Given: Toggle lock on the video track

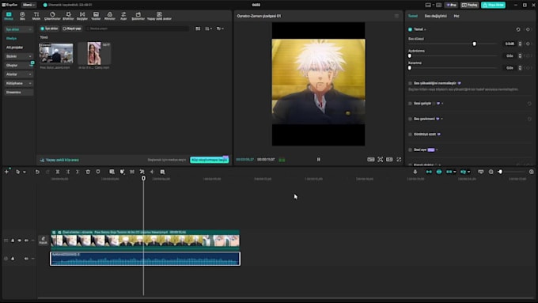Looking at the screenshot, I should pos(13,241).
